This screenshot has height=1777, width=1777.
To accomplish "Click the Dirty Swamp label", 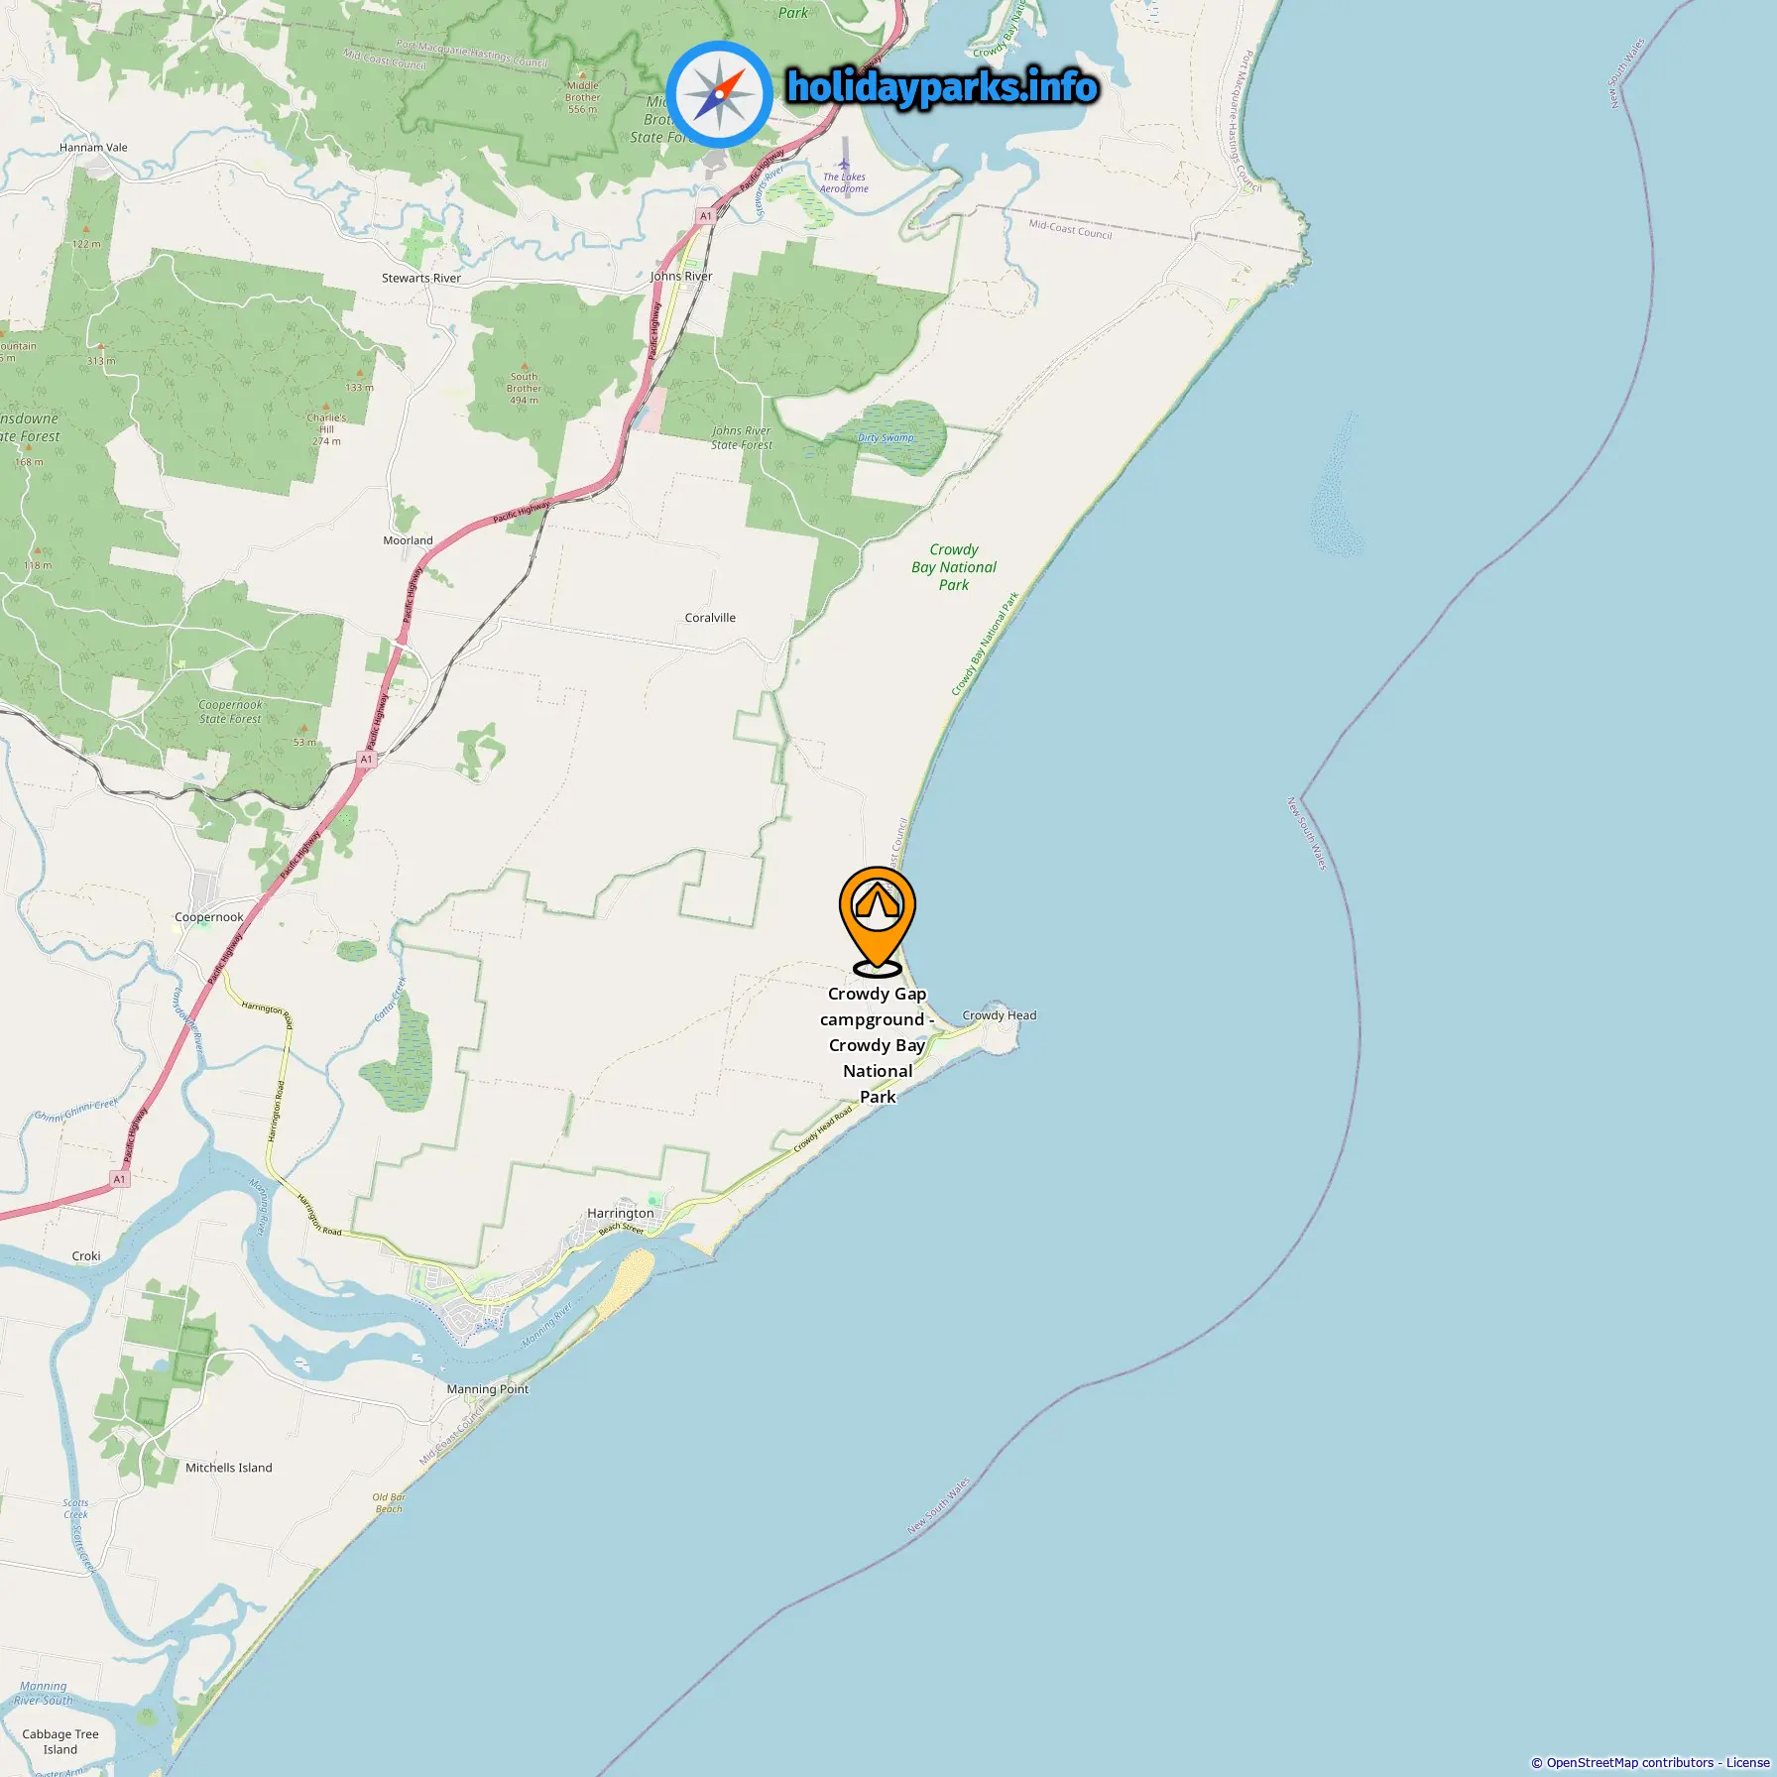I will pos(887,437).
